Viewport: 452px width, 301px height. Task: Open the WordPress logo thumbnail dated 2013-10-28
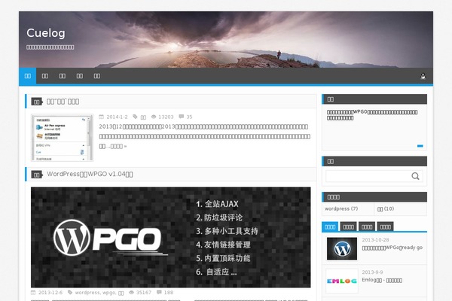pos(342,248)
